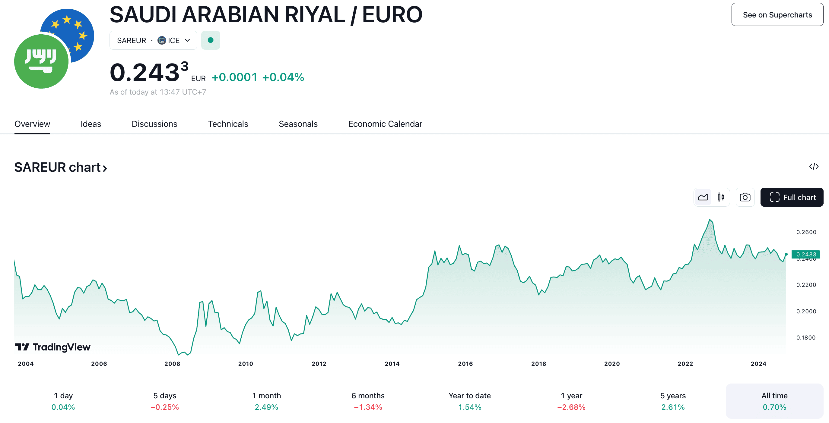Switch to the candlestick chart icon
The width and height of the screenshot is (829, 423).
click(x=721, y=197)
